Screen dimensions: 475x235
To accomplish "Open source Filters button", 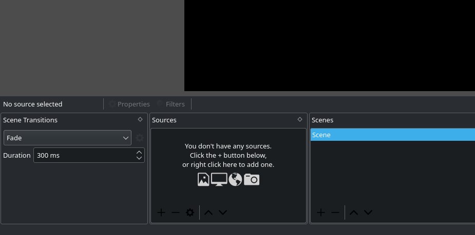I will (x=171, y=104).
